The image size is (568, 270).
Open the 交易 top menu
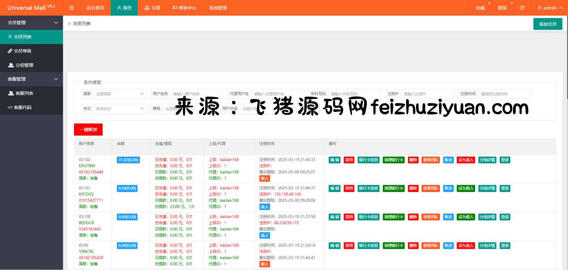tap(152, 8)
